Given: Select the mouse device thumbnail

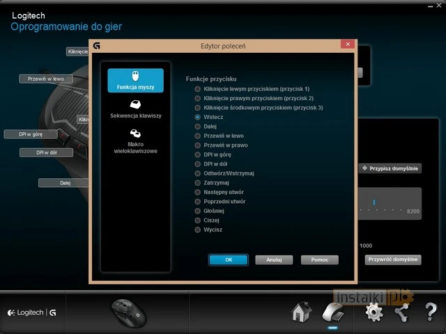Looking at the screenshot, I should tap(128, 312).
